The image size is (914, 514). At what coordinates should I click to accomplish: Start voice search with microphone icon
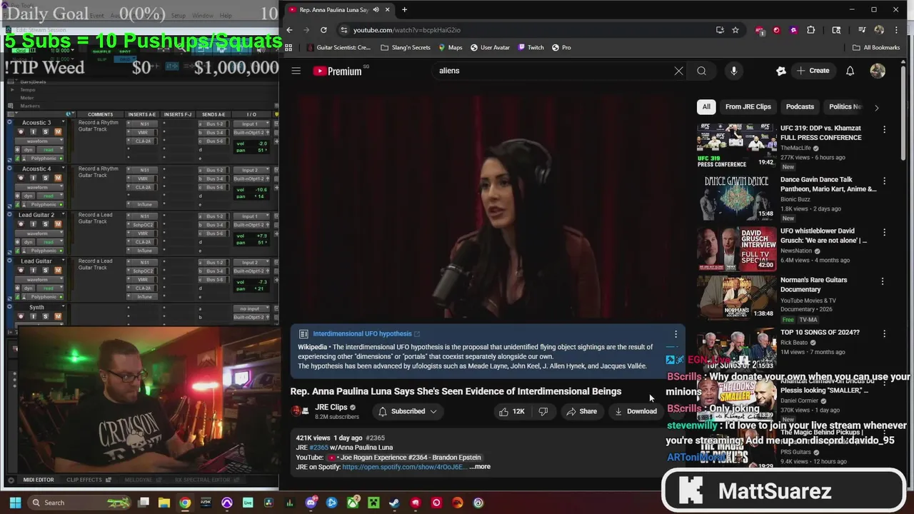[x=733, y=71]
